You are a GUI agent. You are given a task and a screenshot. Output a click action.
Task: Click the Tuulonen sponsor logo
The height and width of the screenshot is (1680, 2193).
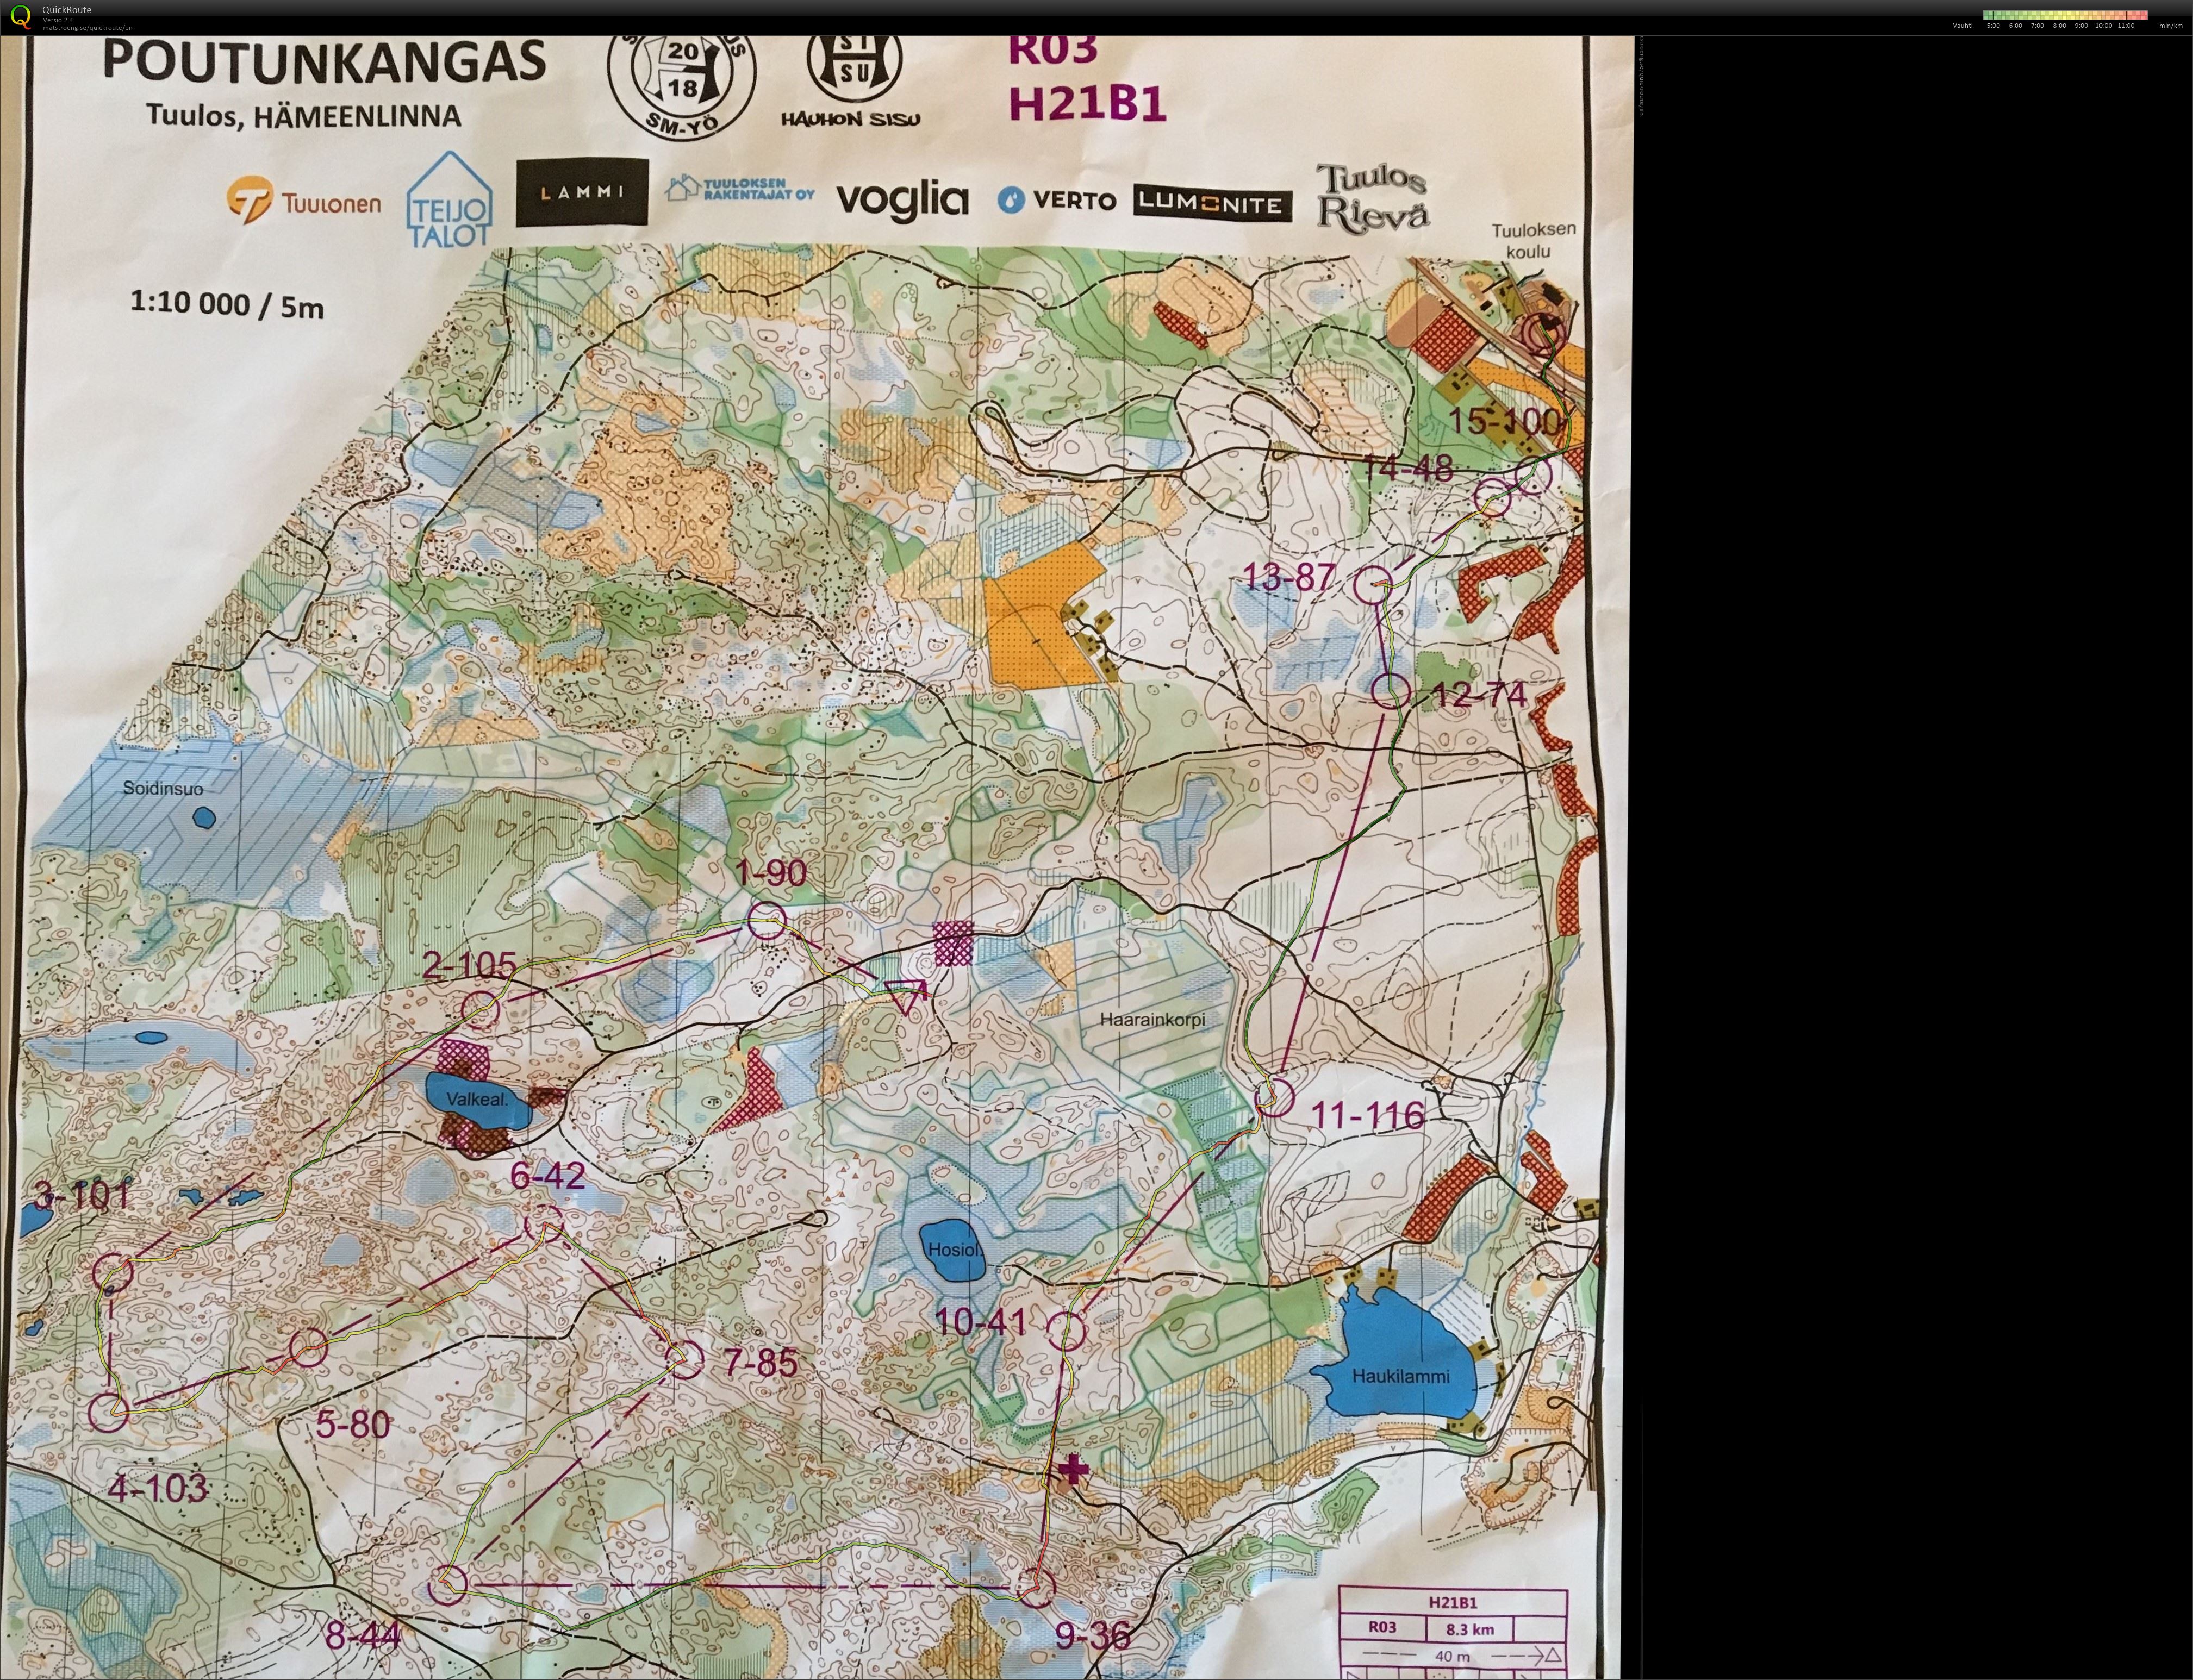[x=303, y=200]
